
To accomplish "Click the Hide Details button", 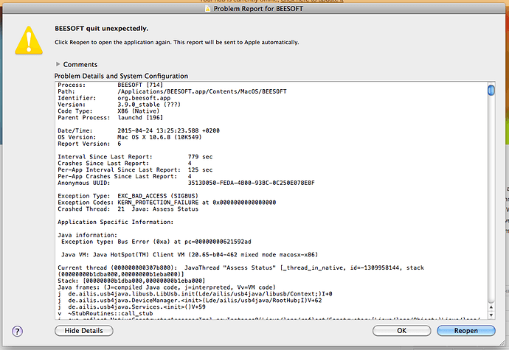I will tap(84, 331).
